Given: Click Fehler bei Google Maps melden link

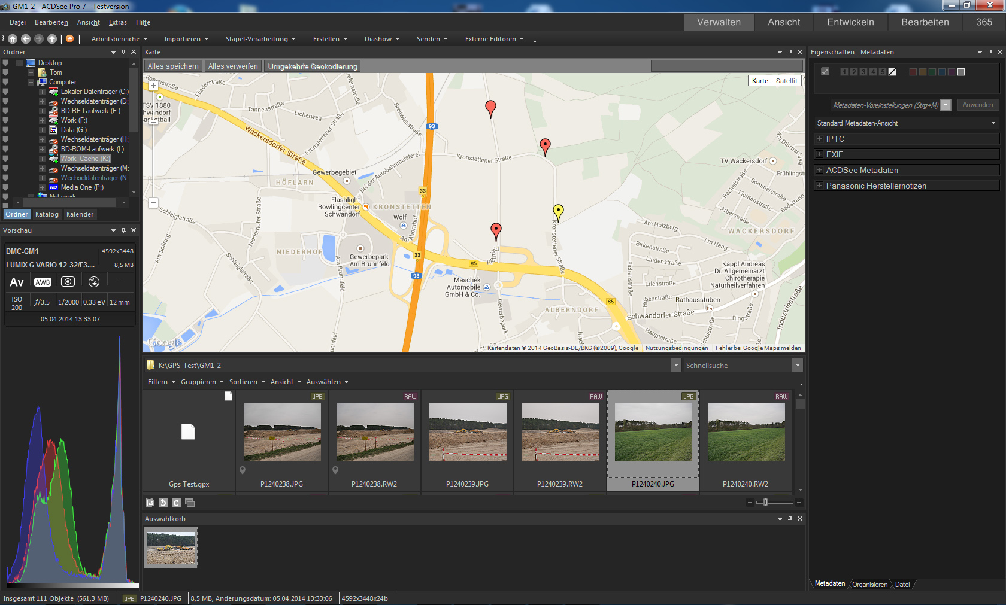Looking at the screenshot, I should click(x=758, y=348).
